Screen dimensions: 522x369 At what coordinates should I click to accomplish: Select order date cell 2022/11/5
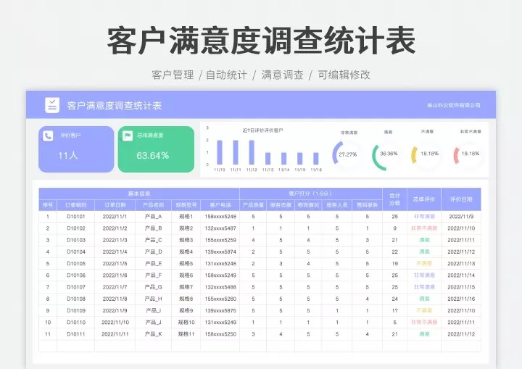(x=115, y=263)
